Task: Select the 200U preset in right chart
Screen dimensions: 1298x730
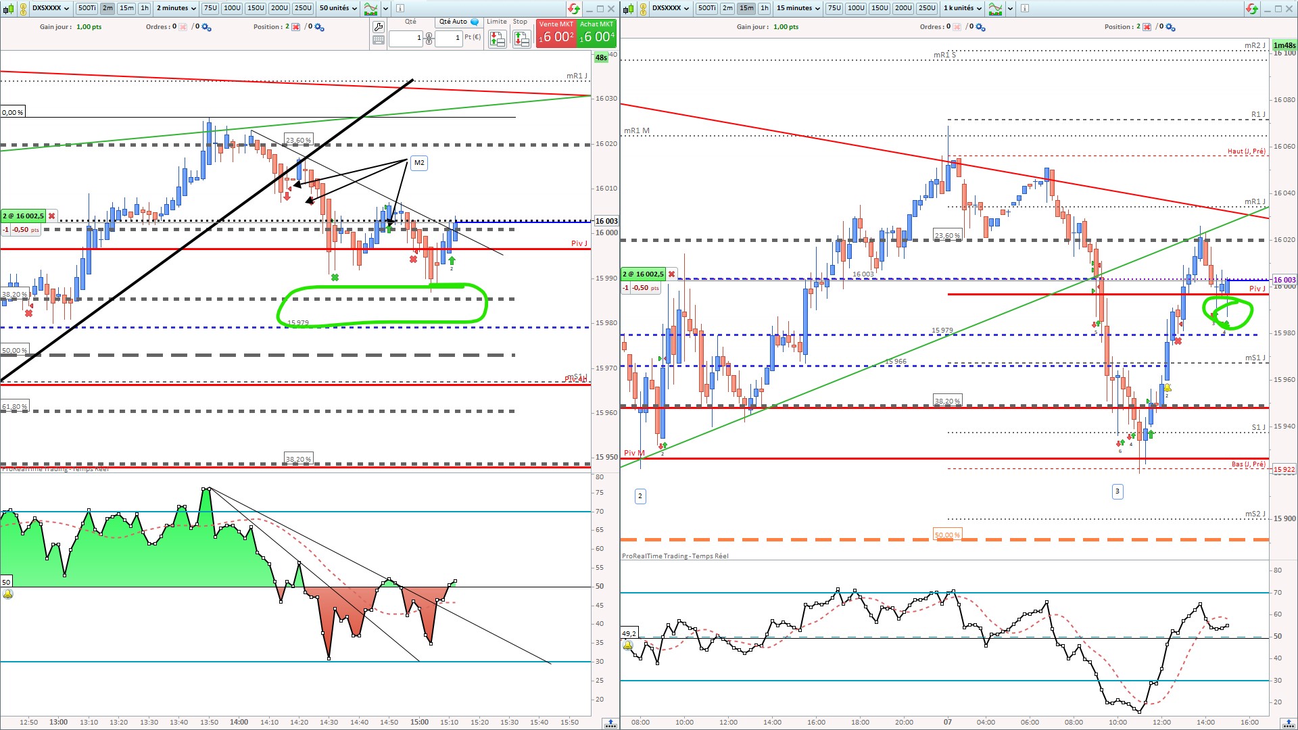Action: point(903,8)
